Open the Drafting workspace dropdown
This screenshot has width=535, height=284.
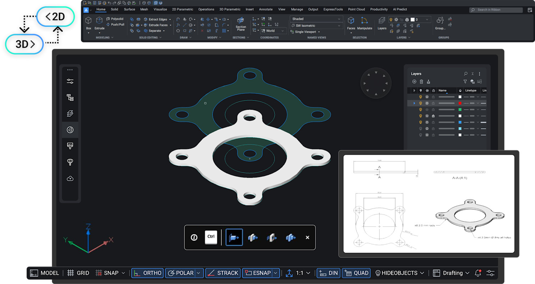(452, 273)
